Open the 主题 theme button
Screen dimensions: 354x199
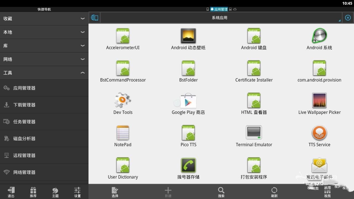click(x=55, y=192)
